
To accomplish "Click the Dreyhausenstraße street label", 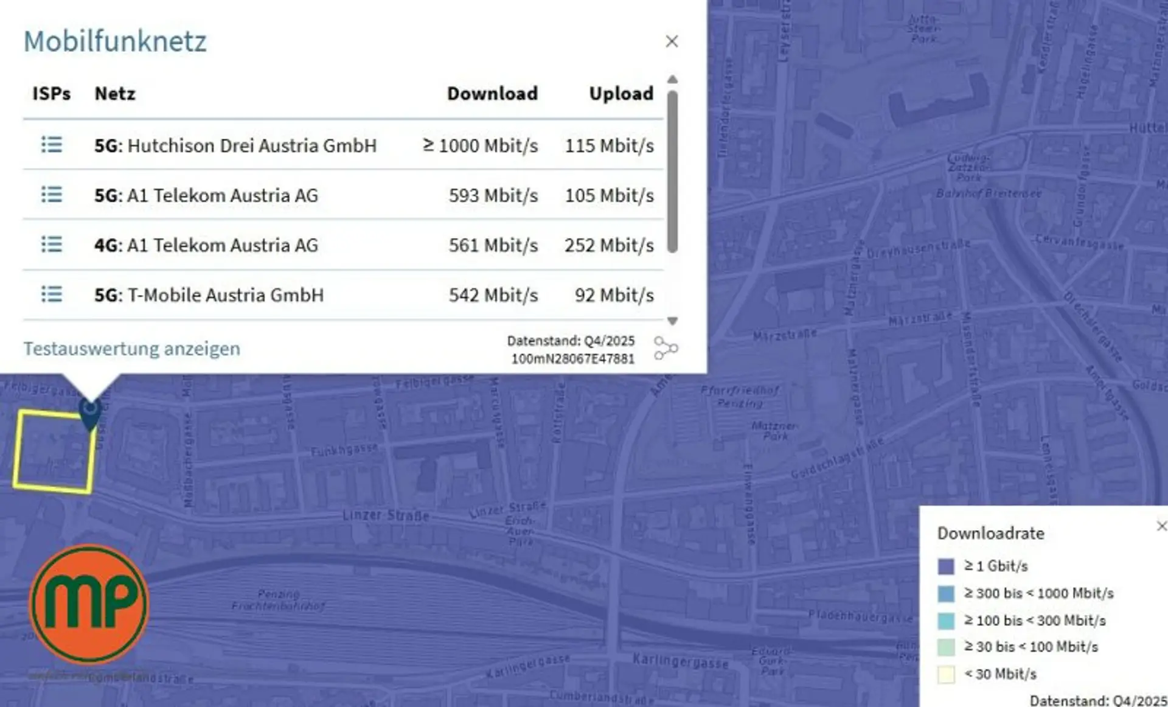I will [x=918, y=248].
